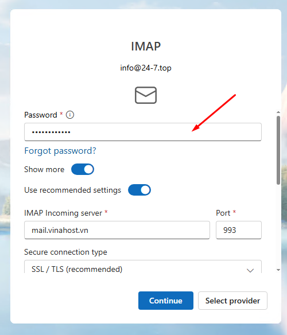The width and height of the screenshot is (287, 335).
Task: Click the Use recommended settings label
Action: point(73,190)
